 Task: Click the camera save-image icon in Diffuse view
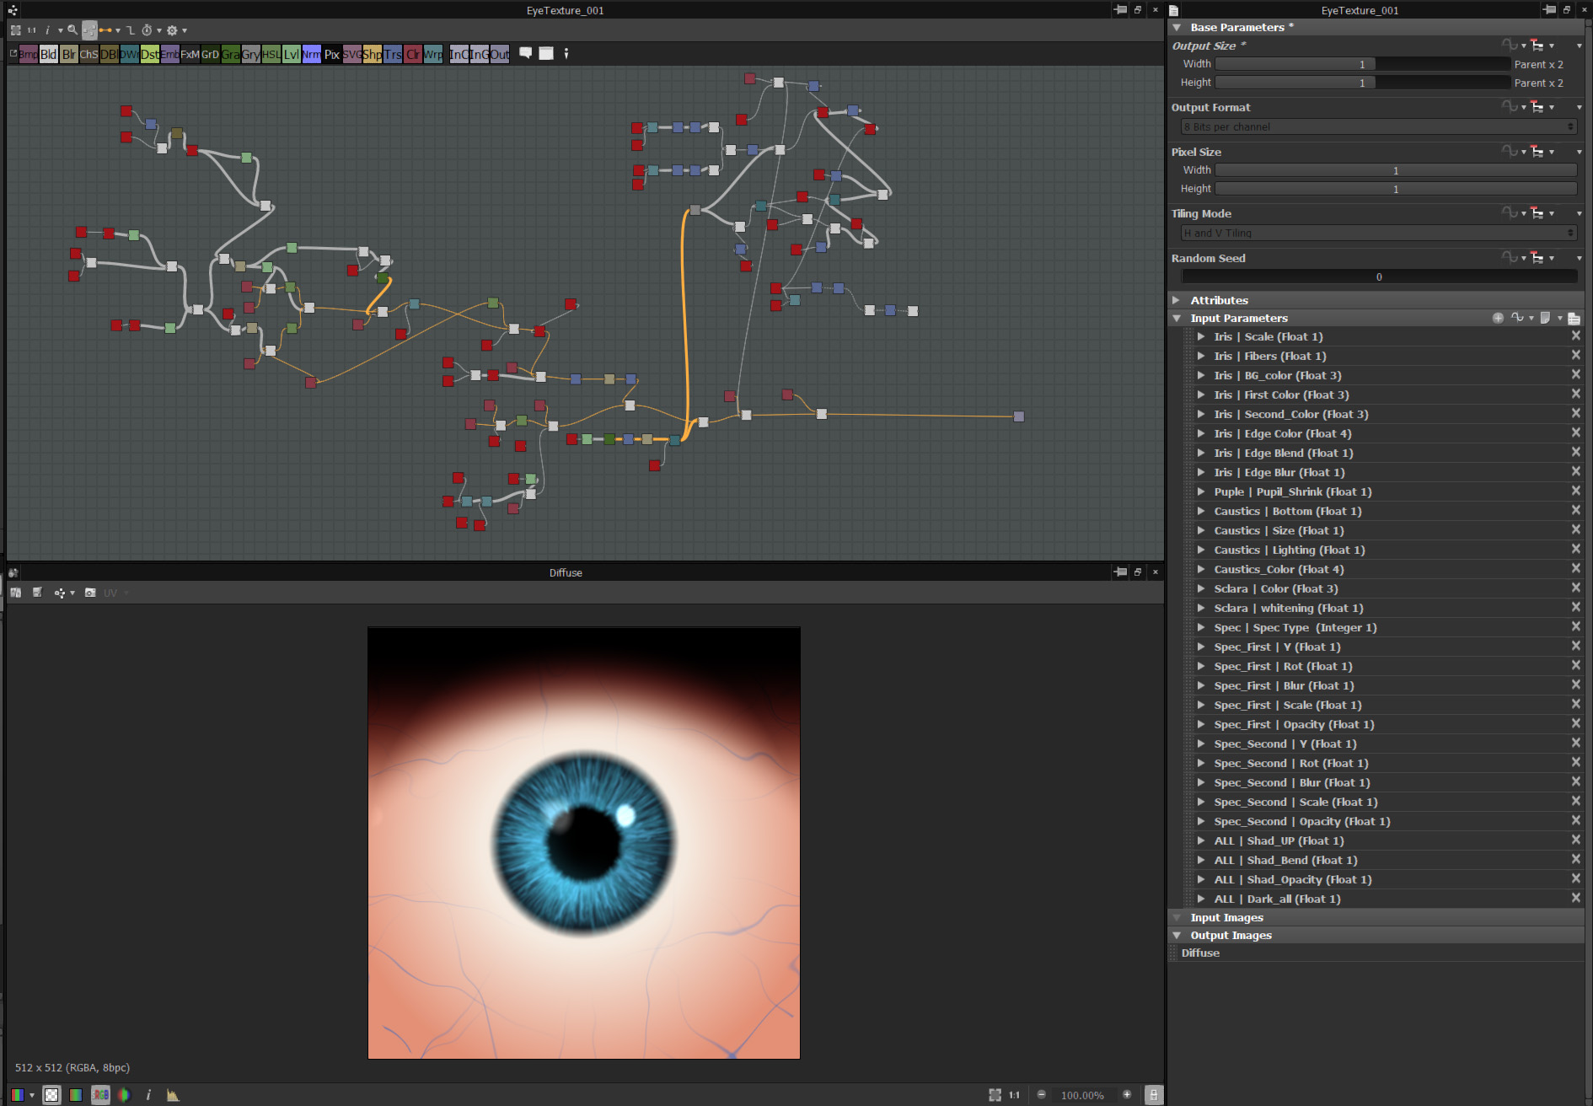click(x=90, y=593)
